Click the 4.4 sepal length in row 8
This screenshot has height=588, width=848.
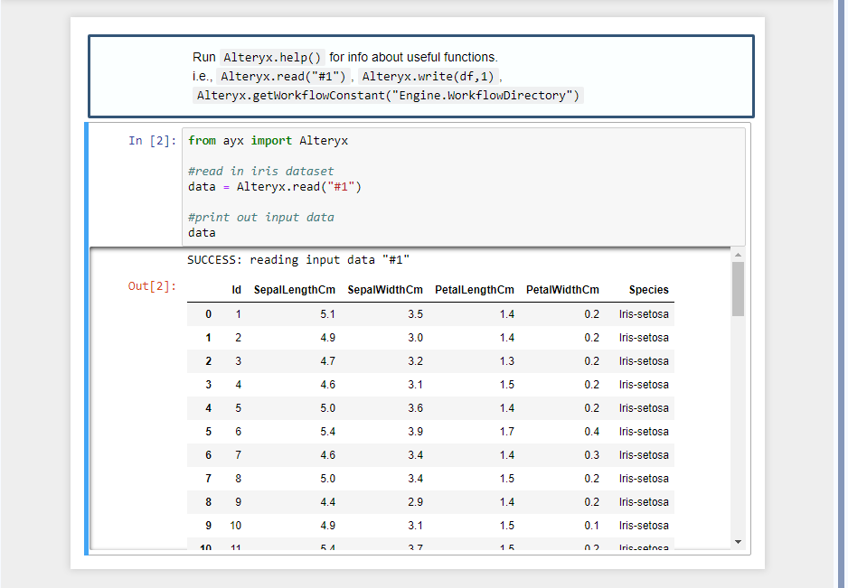click(328, 502)
